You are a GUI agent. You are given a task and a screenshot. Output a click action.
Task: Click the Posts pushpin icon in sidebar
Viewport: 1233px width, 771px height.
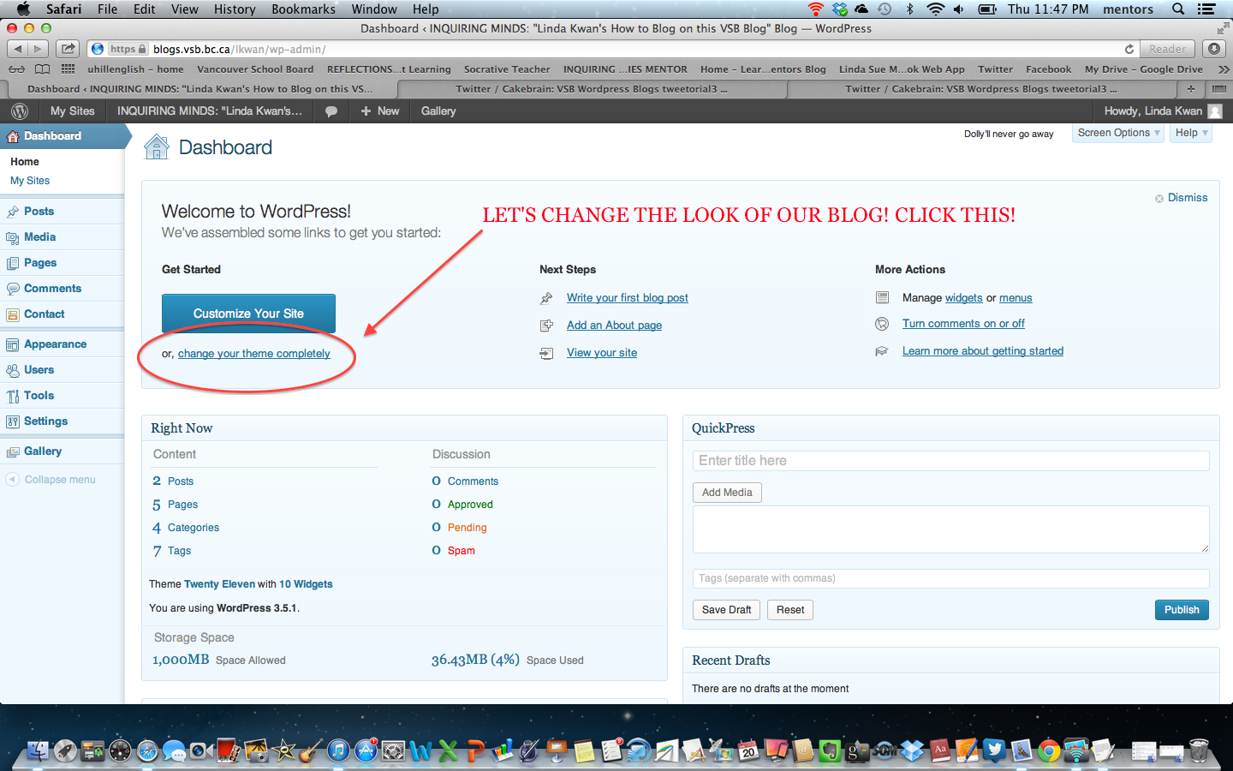click(x=13, y=212)
